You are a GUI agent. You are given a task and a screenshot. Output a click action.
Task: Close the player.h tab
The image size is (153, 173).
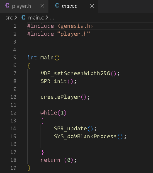42,6
